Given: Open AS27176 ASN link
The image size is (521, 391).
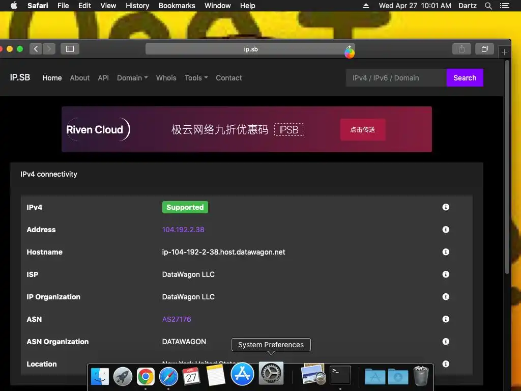Looking at the screenshot, I should point(177,319).
